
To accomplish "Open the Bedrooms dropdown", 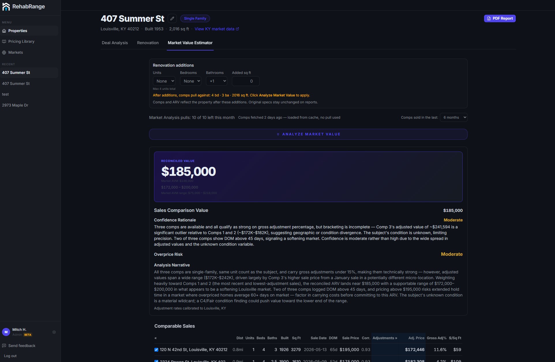I will pos(191,81).
